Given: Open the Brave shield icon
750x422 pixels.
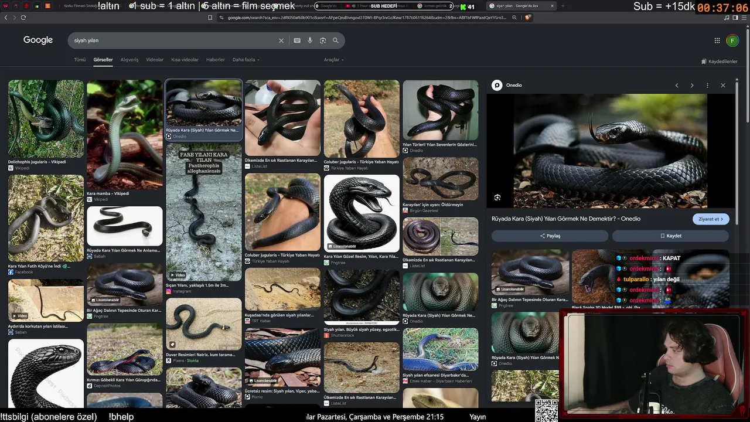Looking at the screenshot, I should [x=528, y=18].
